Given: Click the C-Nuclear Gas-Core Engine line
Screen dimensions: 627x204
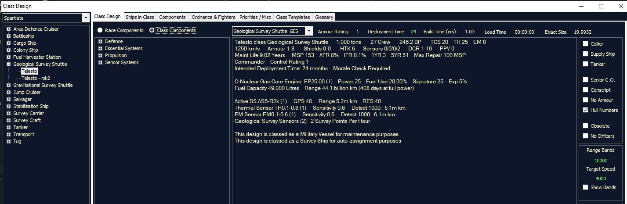Looking at the screenshot, I should [351, 82].
